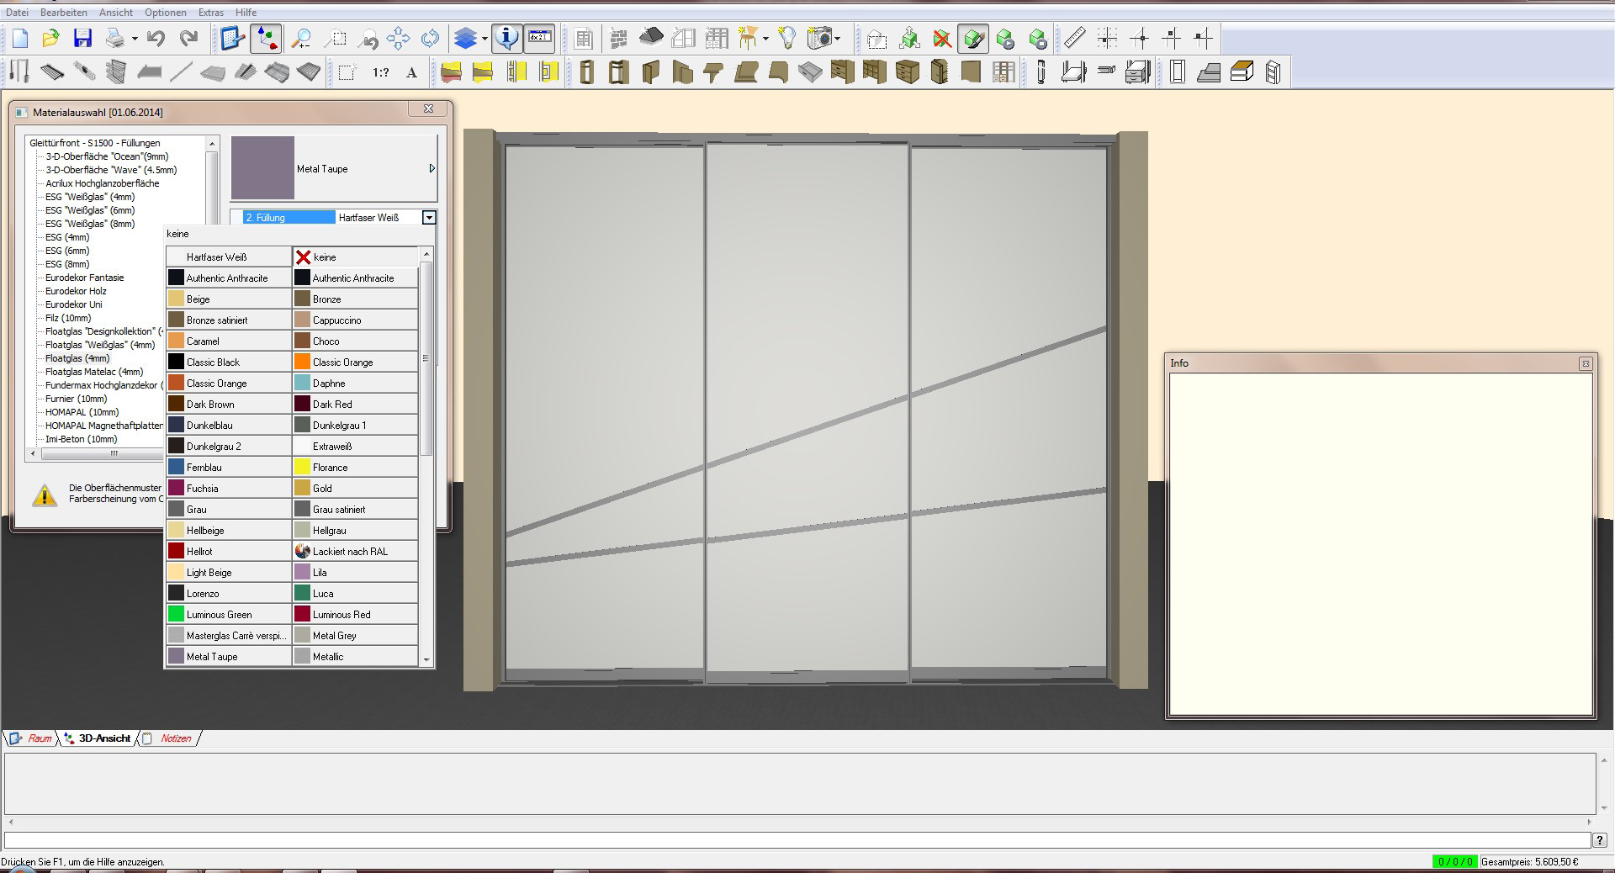Click the text tool letter A
Screen dimensions: 1615x873
point(411,73)
